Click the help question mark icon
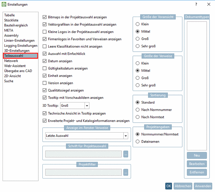 coord(196,4)
